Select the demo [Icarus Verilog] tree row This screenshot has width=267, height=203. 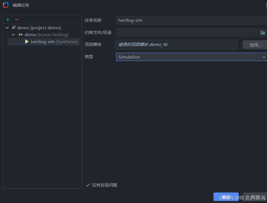(x=42, y=35)
